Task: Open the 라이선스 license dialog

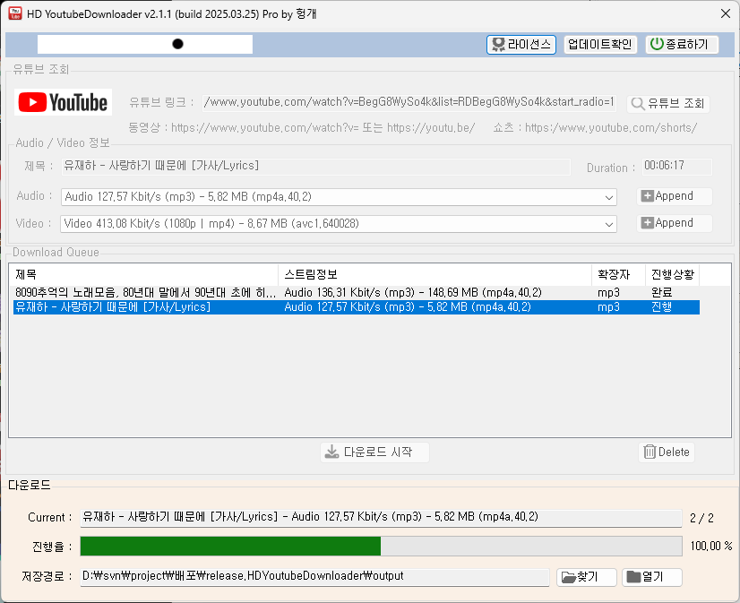Action: [x=521, y=45]
